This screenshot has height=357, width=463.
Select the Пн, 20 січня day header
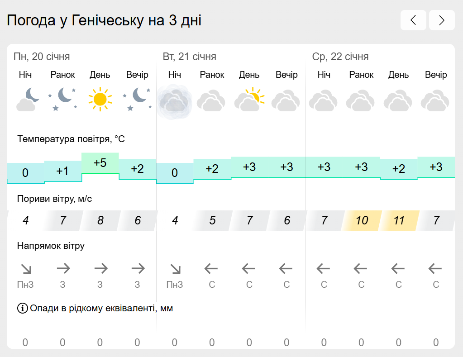tap(42, 57)
